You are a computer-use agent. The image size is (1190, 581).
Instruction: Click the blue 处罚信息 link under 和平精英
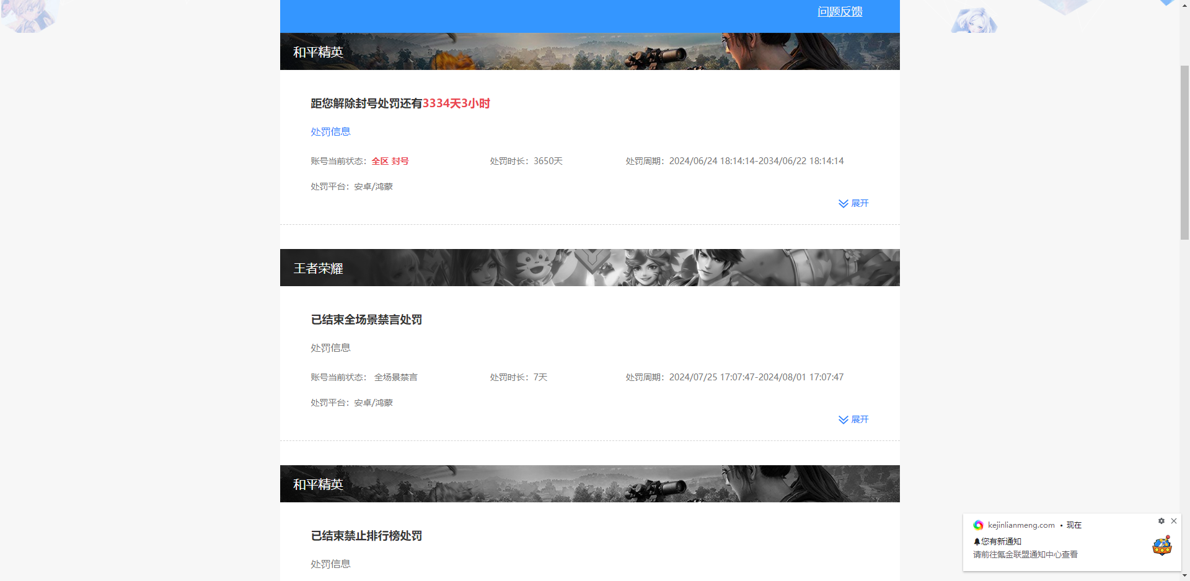coord(330,131)
